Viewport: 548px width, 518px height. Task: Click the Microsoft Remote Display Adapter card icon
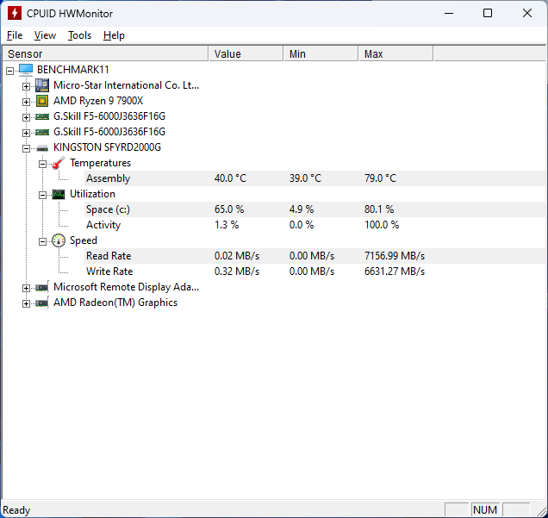pyautogui.click(x=42, y=287)
